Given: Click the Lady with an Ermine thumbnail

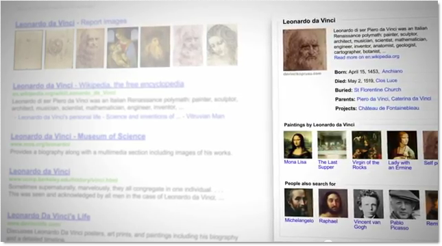Looking at the screenshot, I should tap(402, 146).
